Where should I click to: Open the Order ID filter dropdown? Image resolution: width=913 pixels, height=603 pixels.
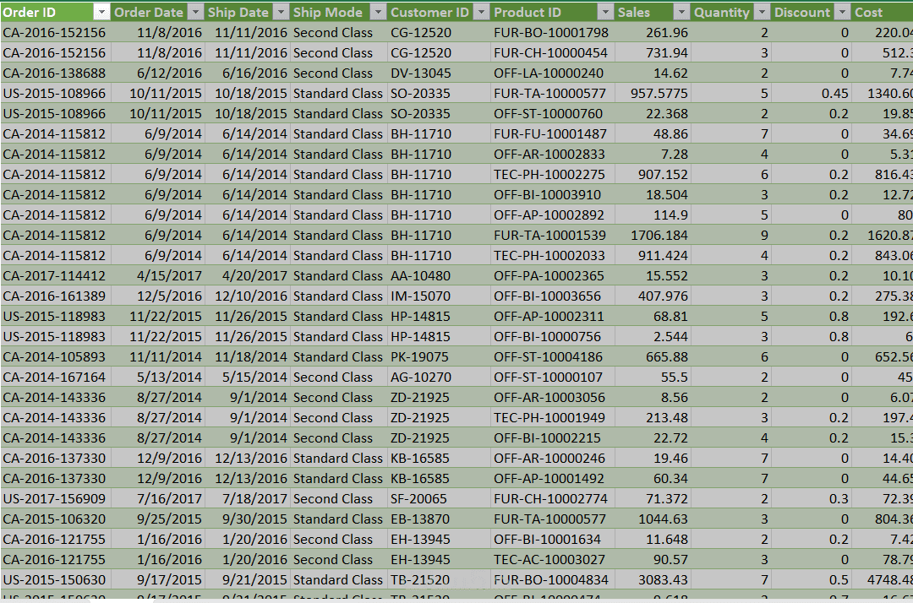[101, 12]
